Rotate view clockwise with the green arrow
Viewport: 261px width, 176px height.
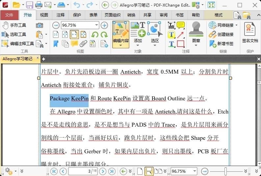point(104,35)
